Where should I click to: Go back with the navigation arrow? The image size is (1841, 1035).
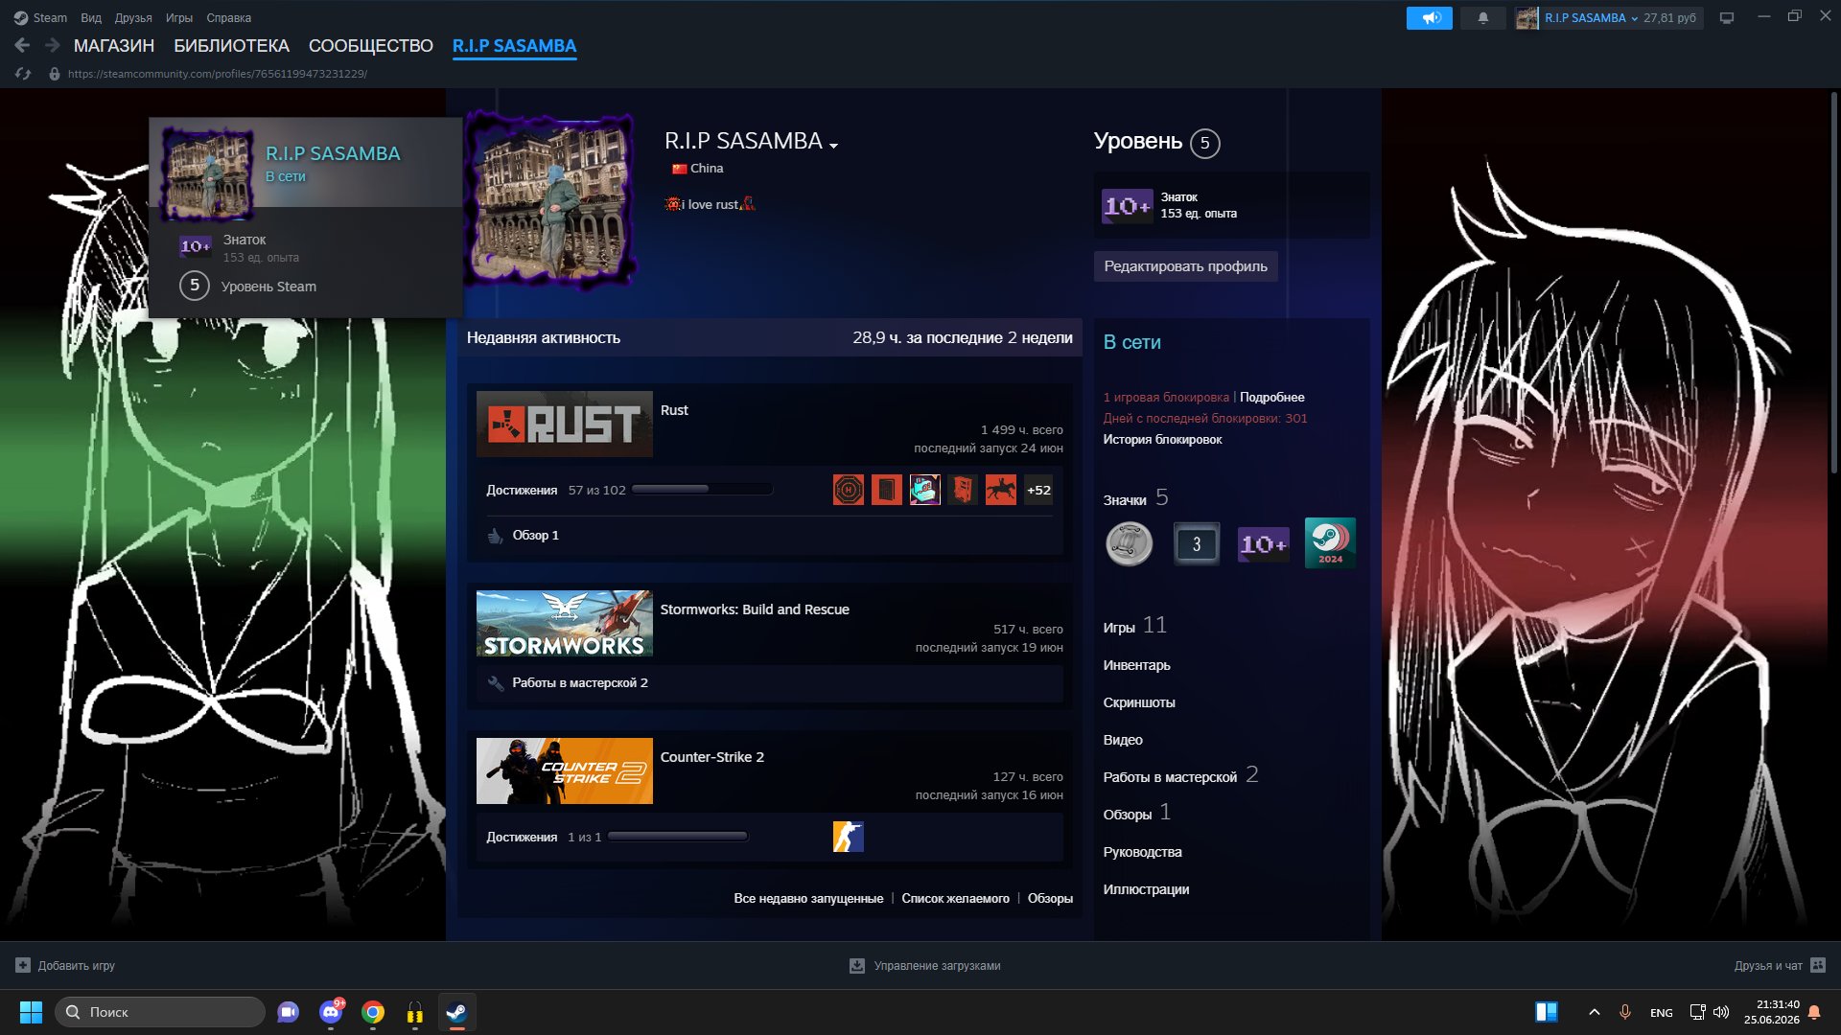click(x=22, y=45)
